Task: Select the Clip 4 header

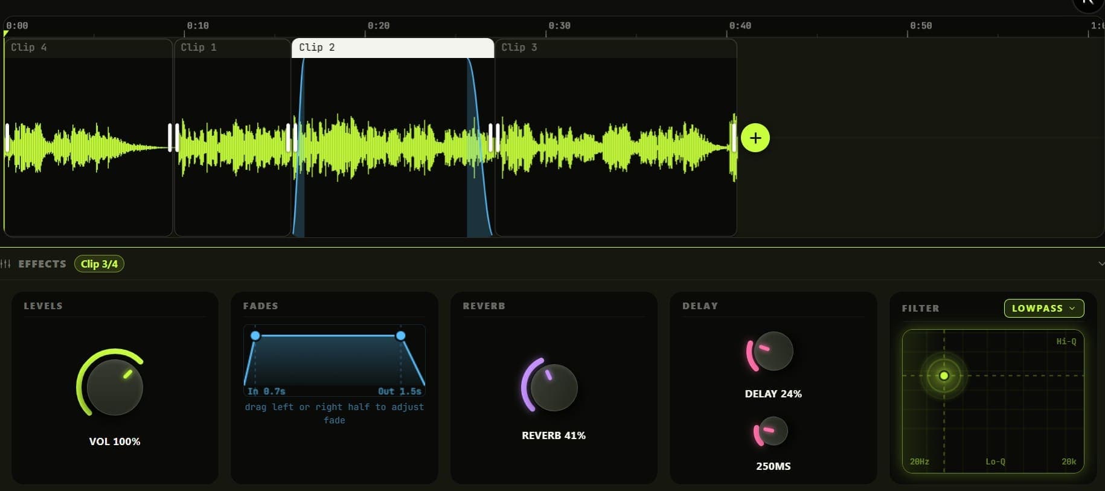Action: pos(88,48)
